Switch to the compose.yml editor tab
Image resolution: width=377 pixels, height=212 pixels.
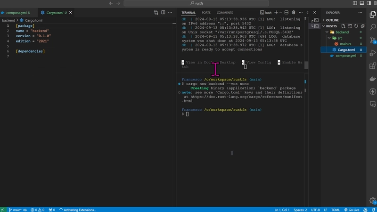pos(16,13)
